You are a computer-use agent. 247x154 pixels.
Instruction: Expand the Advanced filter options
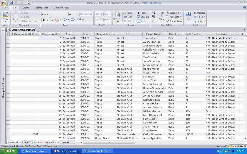(174, 17)
